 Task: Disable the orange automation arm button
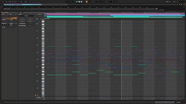coord(87,2)
